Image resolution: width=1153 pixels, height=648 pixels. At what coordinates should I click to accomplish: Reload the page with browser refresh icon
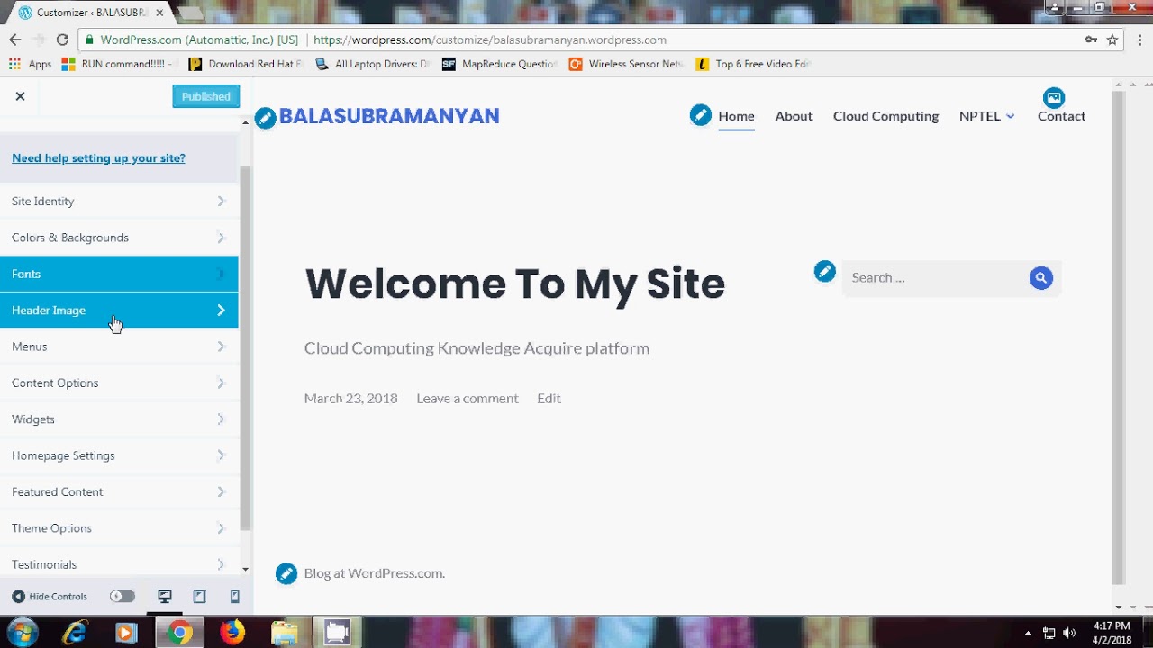[62, 40]
